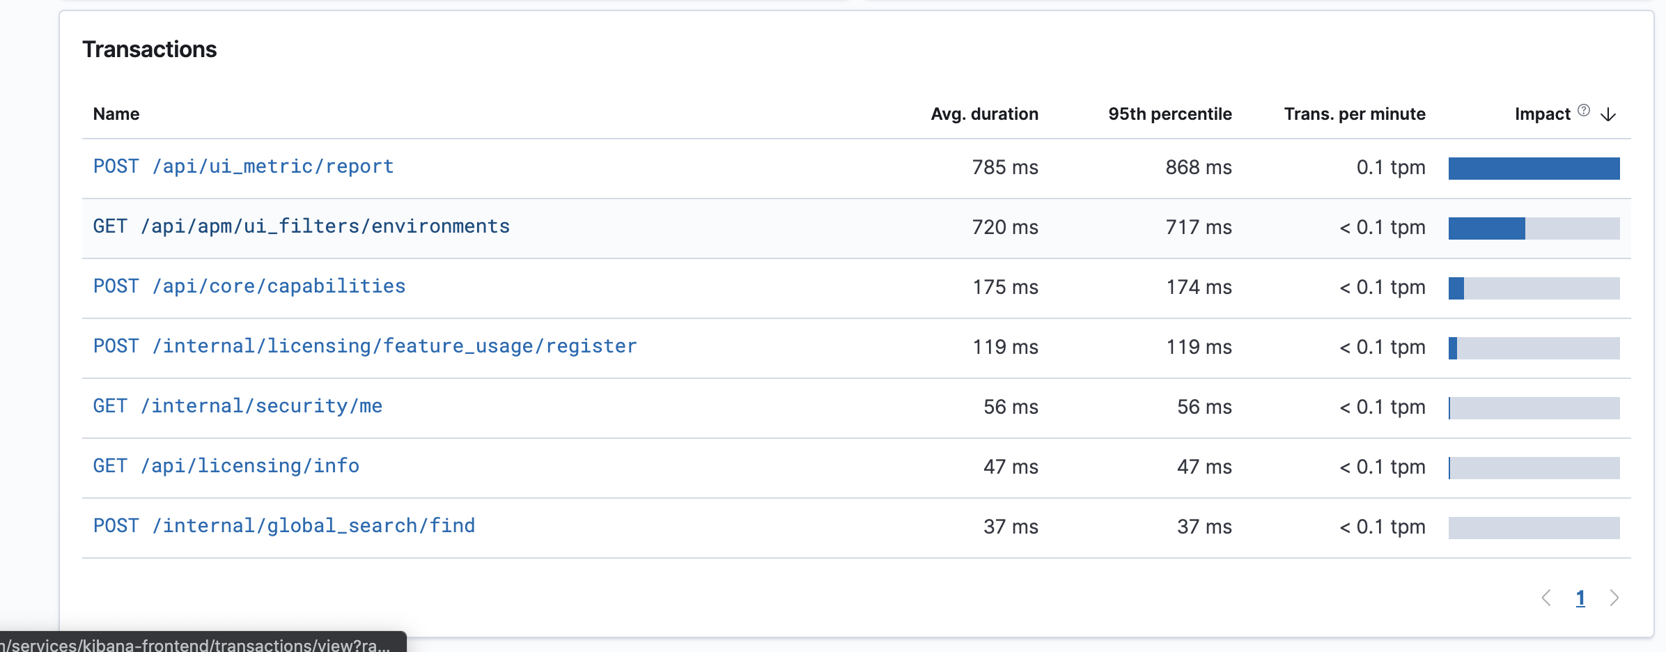Sort the table by 95th percentile
Viewport: 1666px width, 652px height.
[x=1169, y=114]
